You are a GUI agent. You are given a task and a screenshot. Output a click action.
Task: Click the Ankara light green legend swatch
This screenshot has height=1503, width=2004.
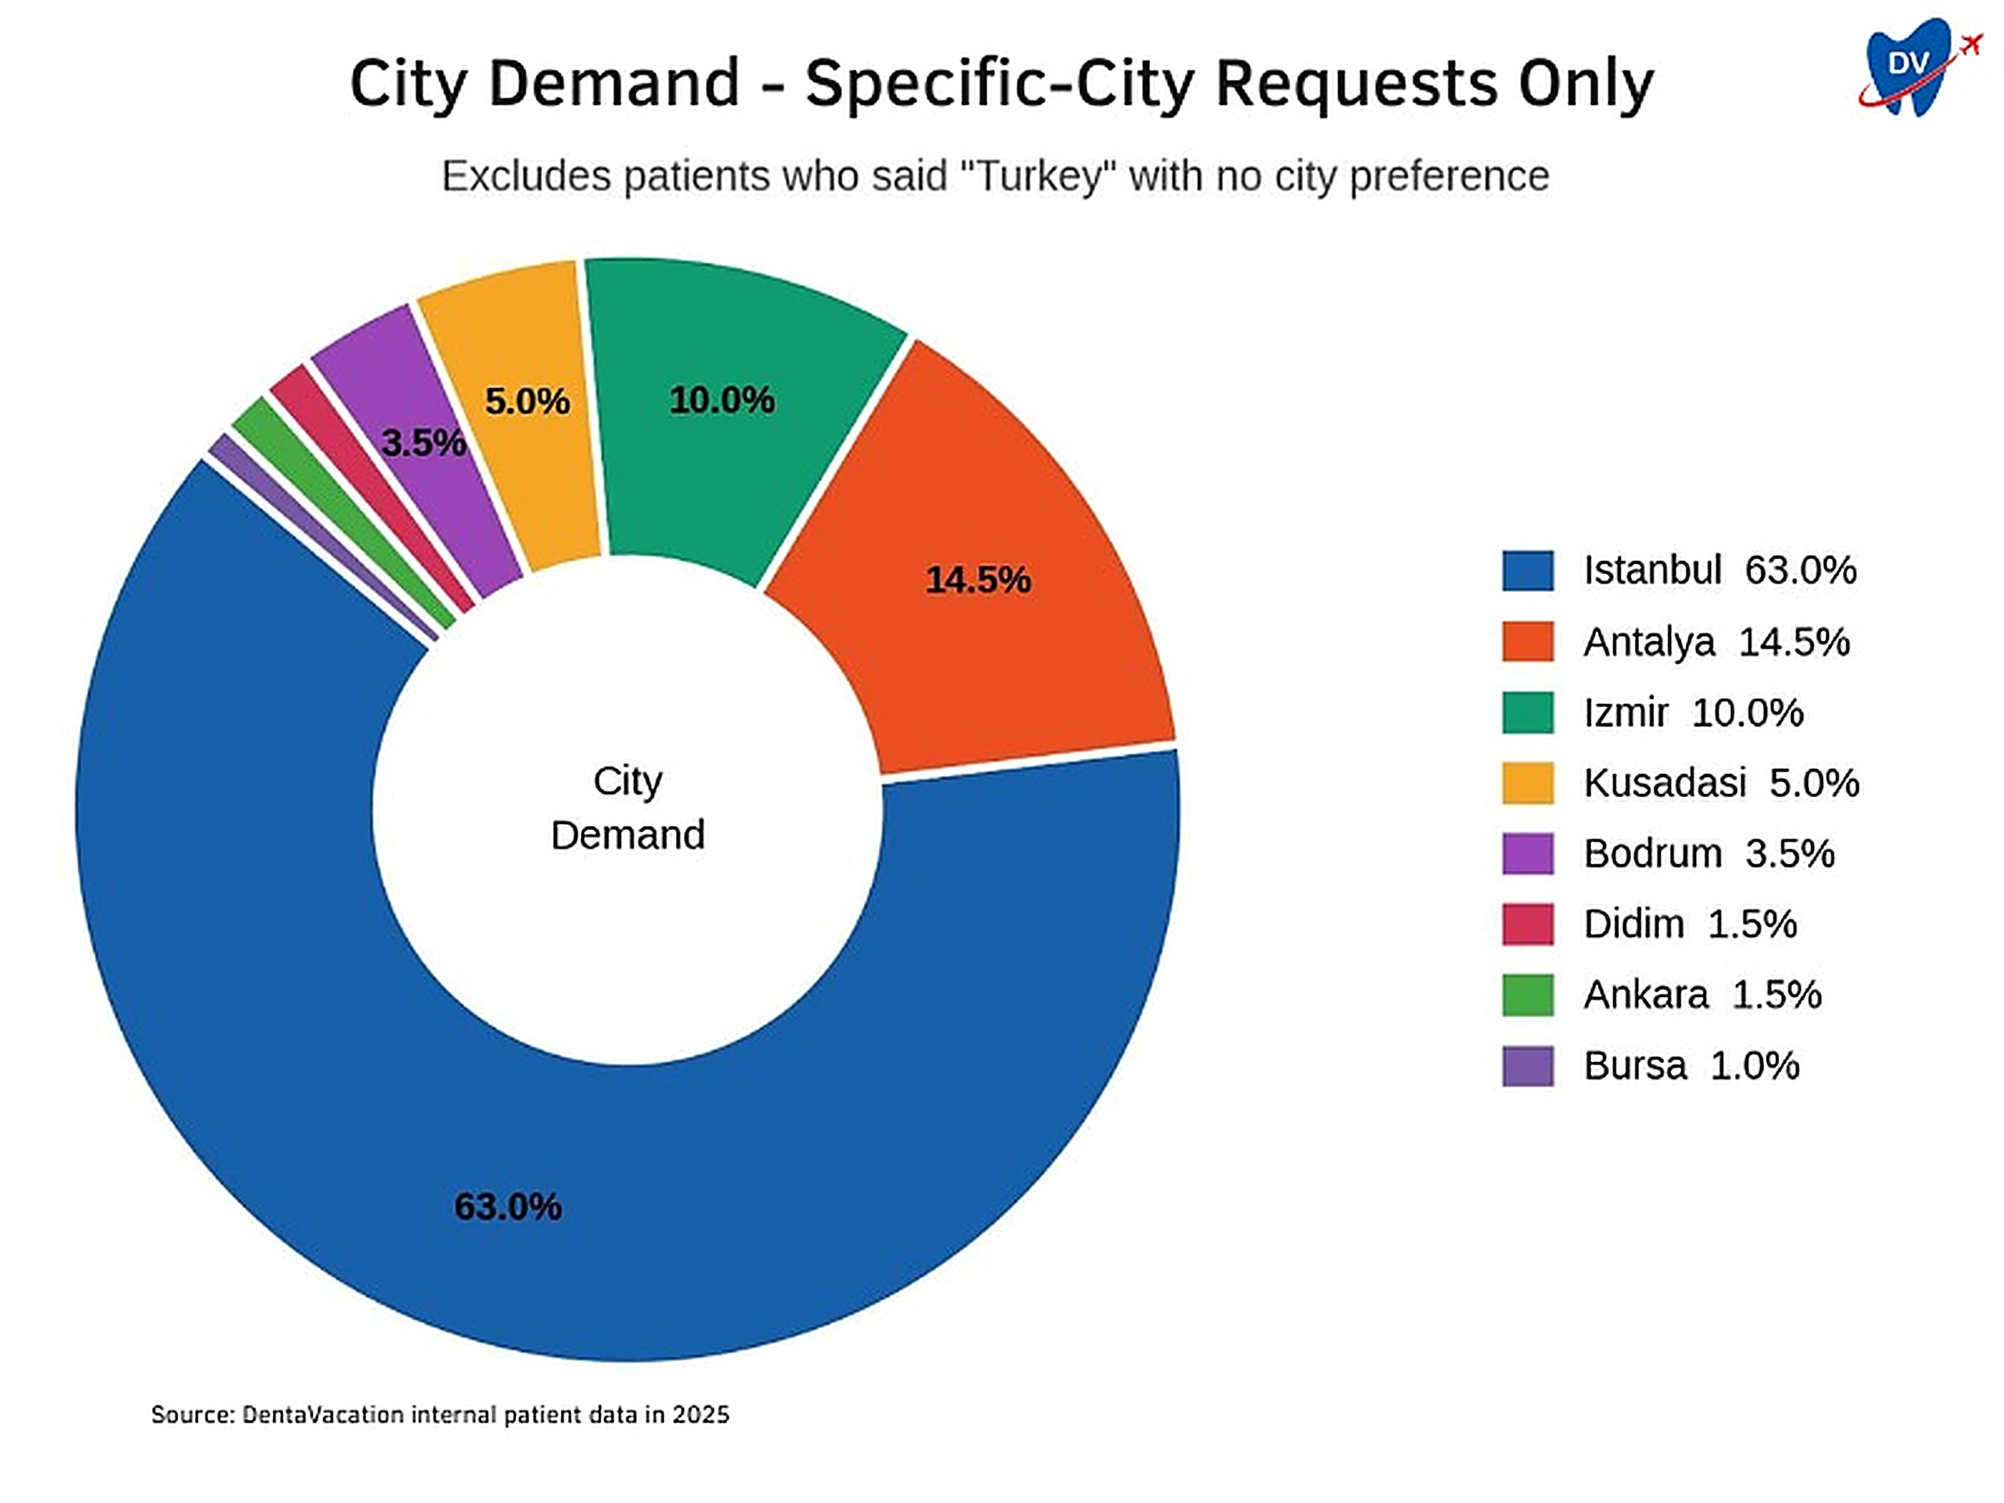1527,994
